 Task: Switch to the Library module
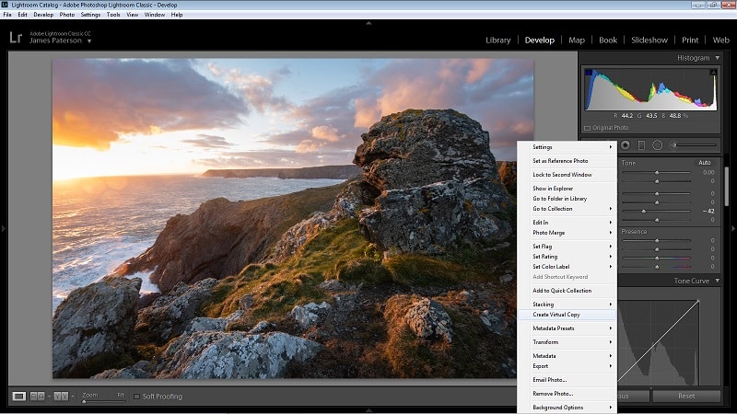click(497, 40)
